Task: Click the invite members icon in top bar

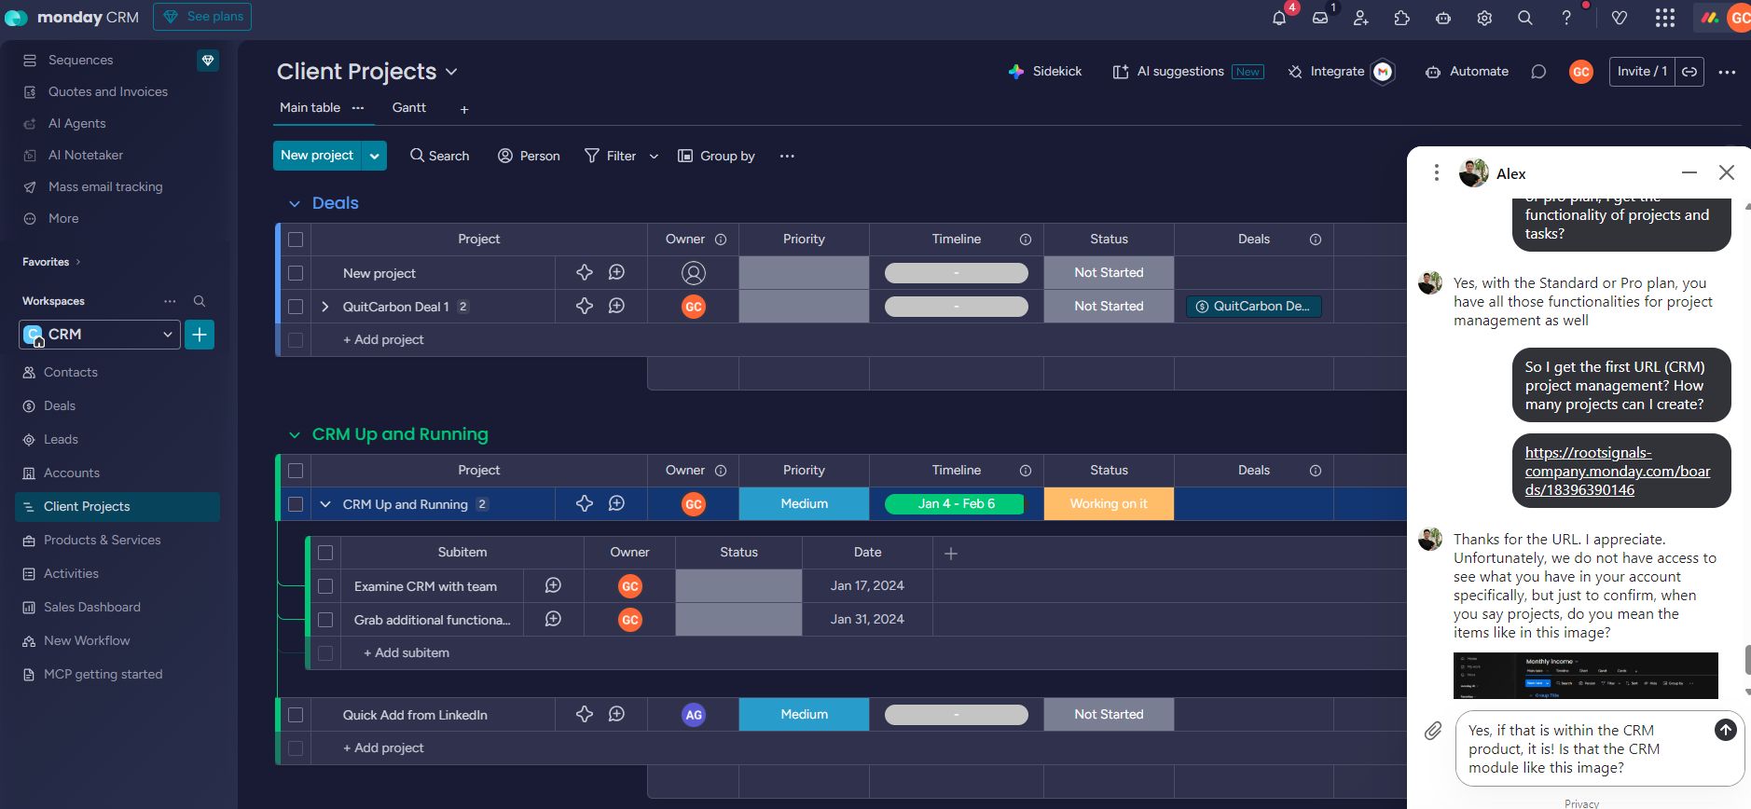Action: [x=1361, y=18]
